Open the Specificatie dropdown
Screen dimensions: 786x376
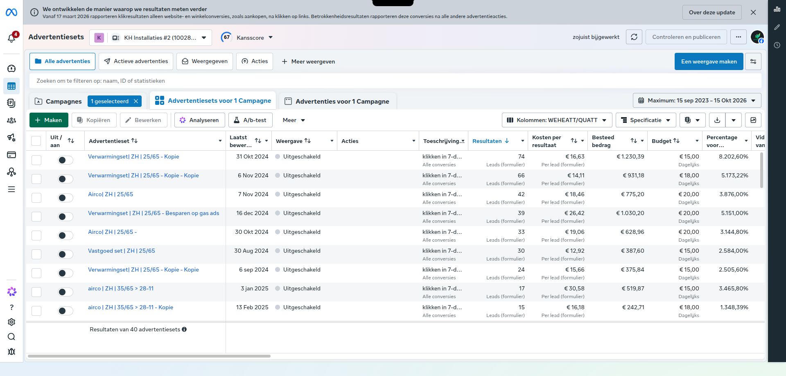pyautogui.click(x=646, y=120)
